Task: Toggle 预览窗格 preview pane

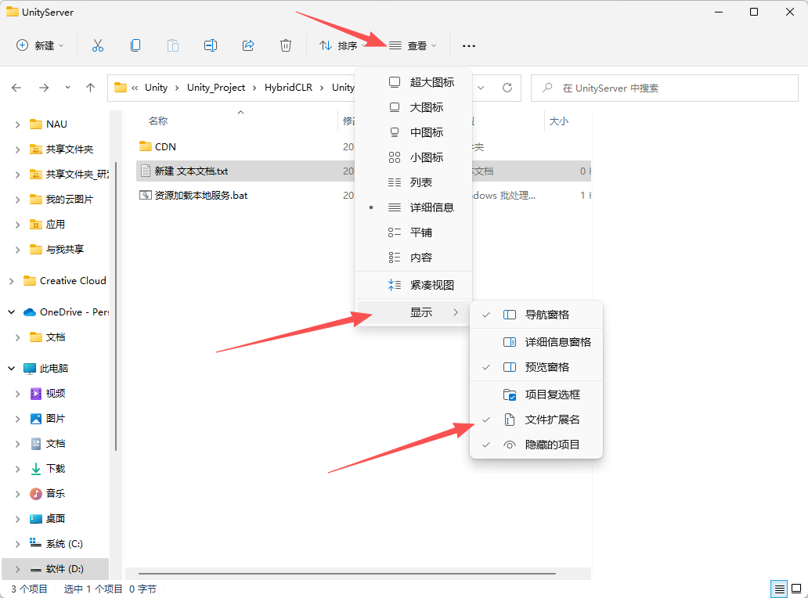Action: (x=536, y=367)
